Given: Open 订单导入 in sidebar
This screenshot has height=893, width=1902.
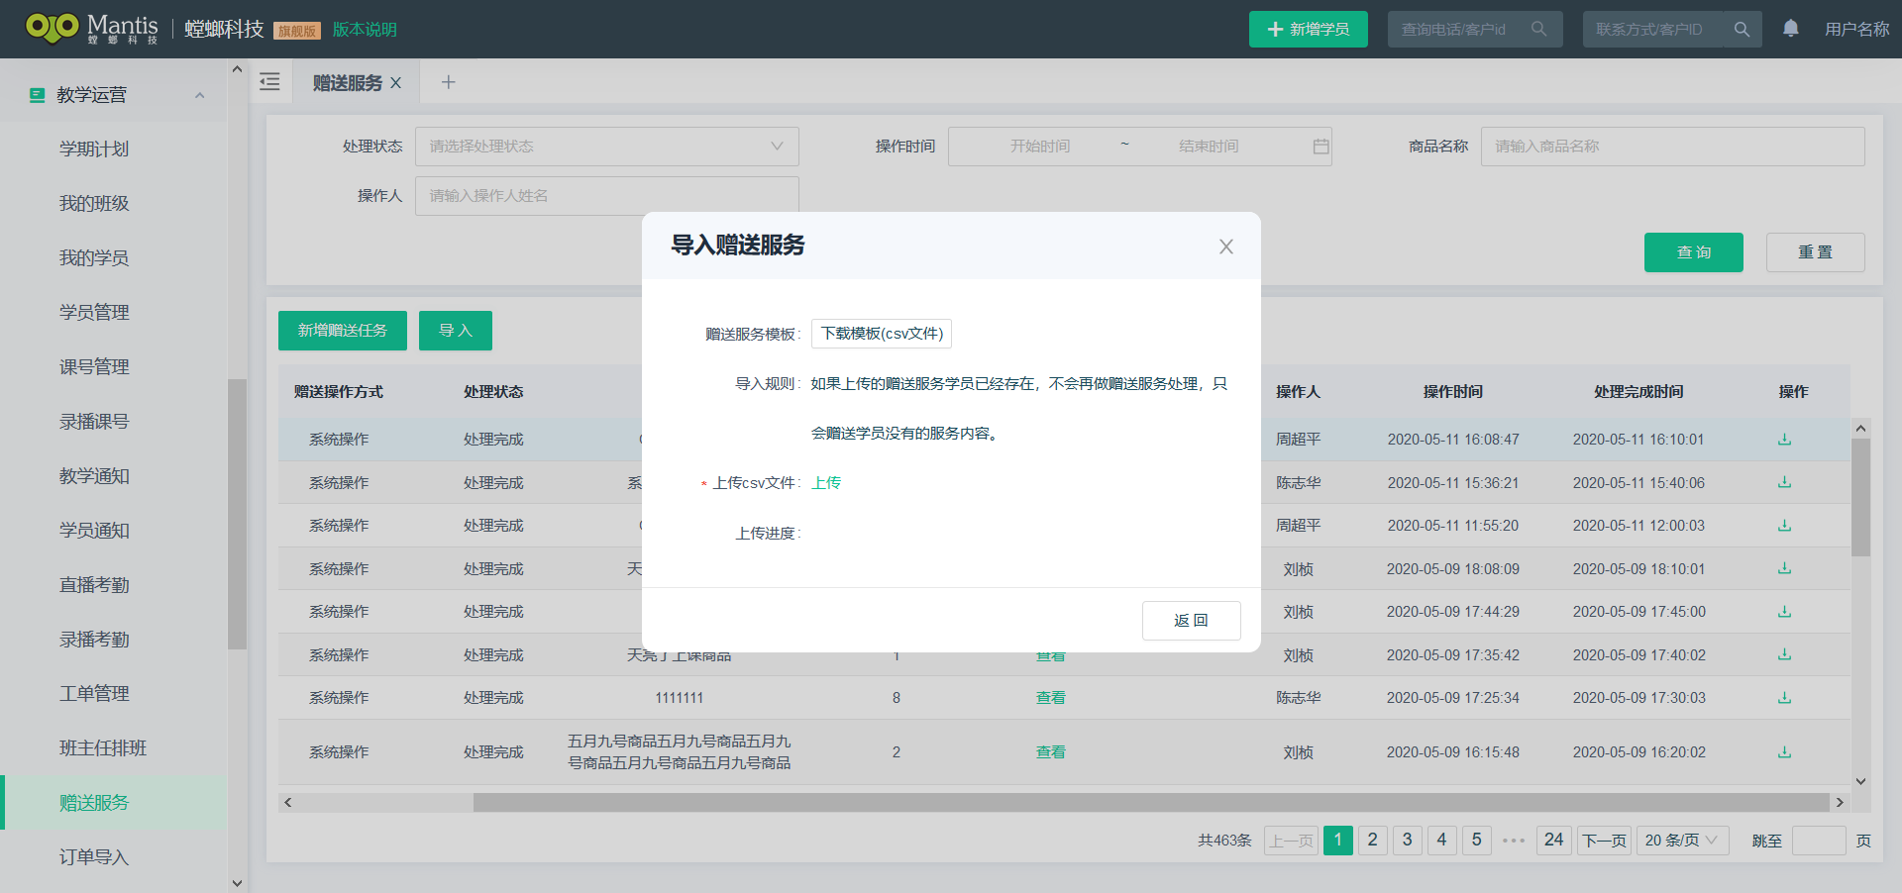Looking at the screenshot, I should (x=94, y=856).
